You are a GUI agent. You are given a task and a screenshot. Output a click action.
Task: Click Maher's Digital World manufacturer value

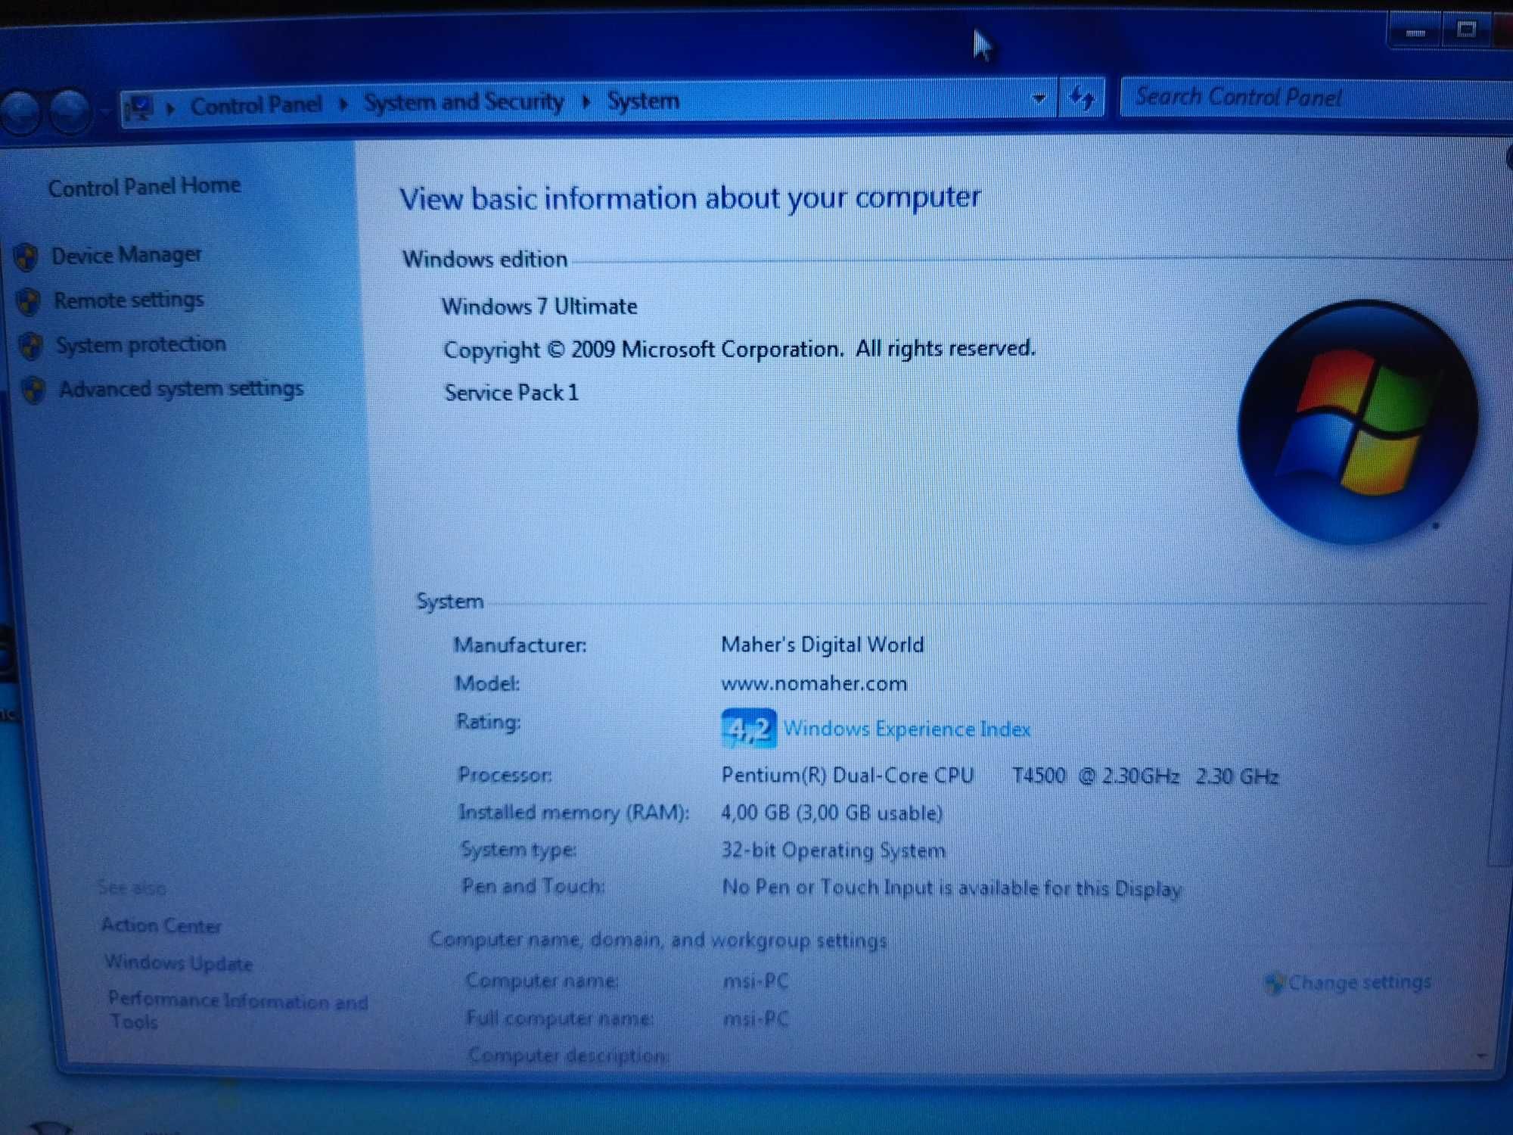tap(822, 645)
